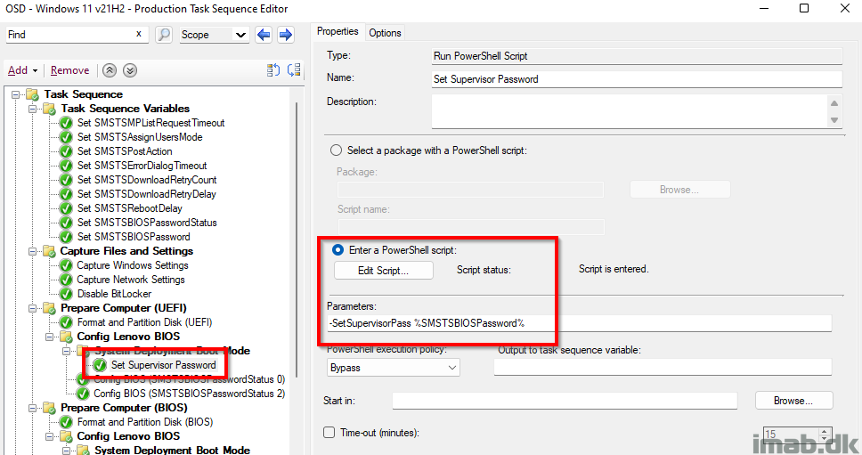
Task: Open the Add dropdown menu
Action: point(22,70)
